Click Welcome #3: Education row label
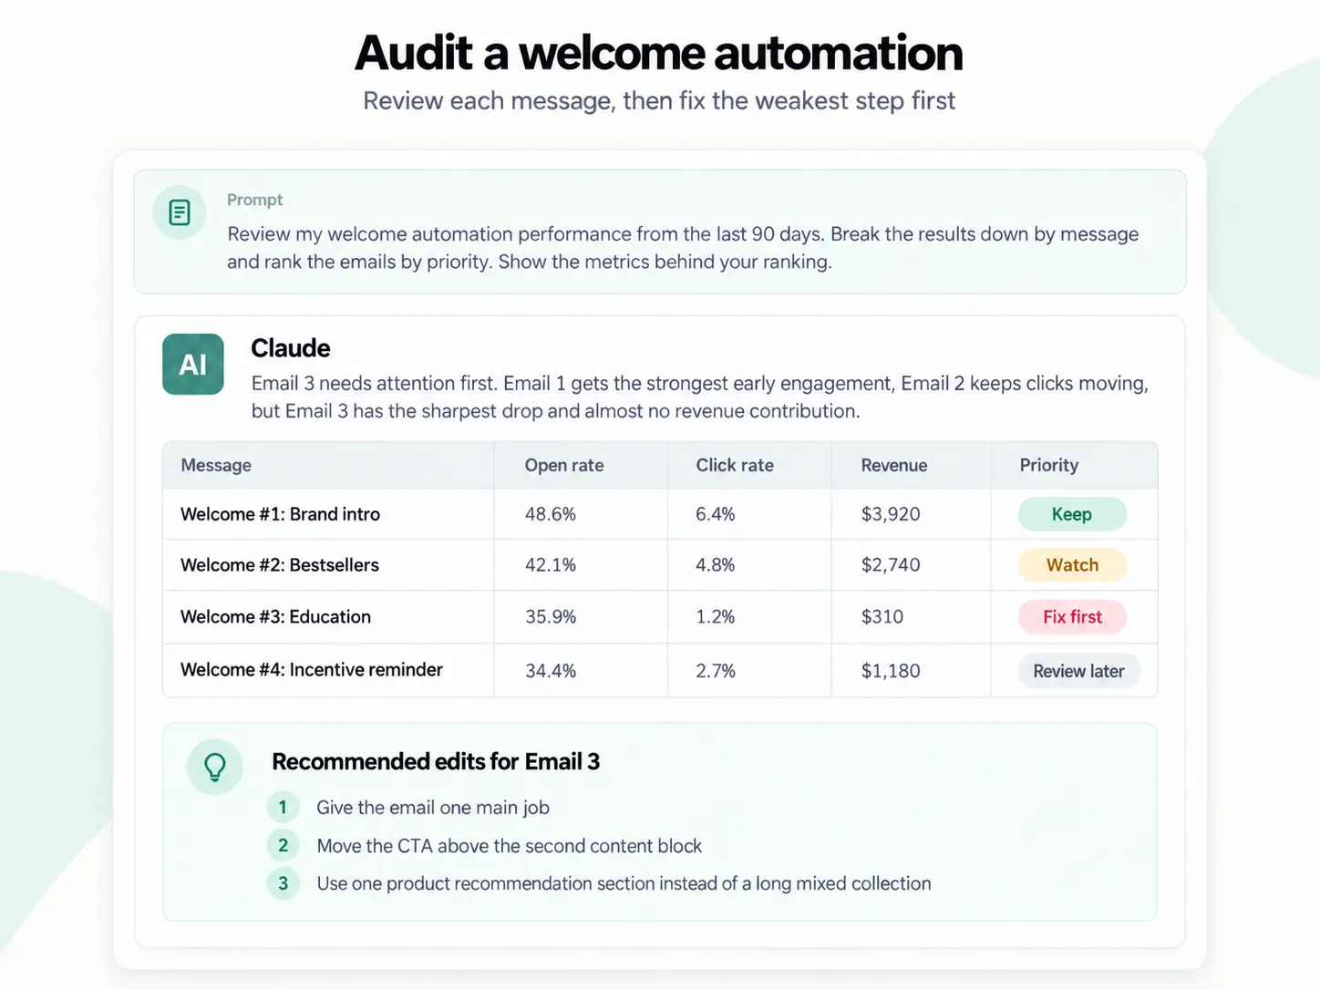 [x=275, y=617]
